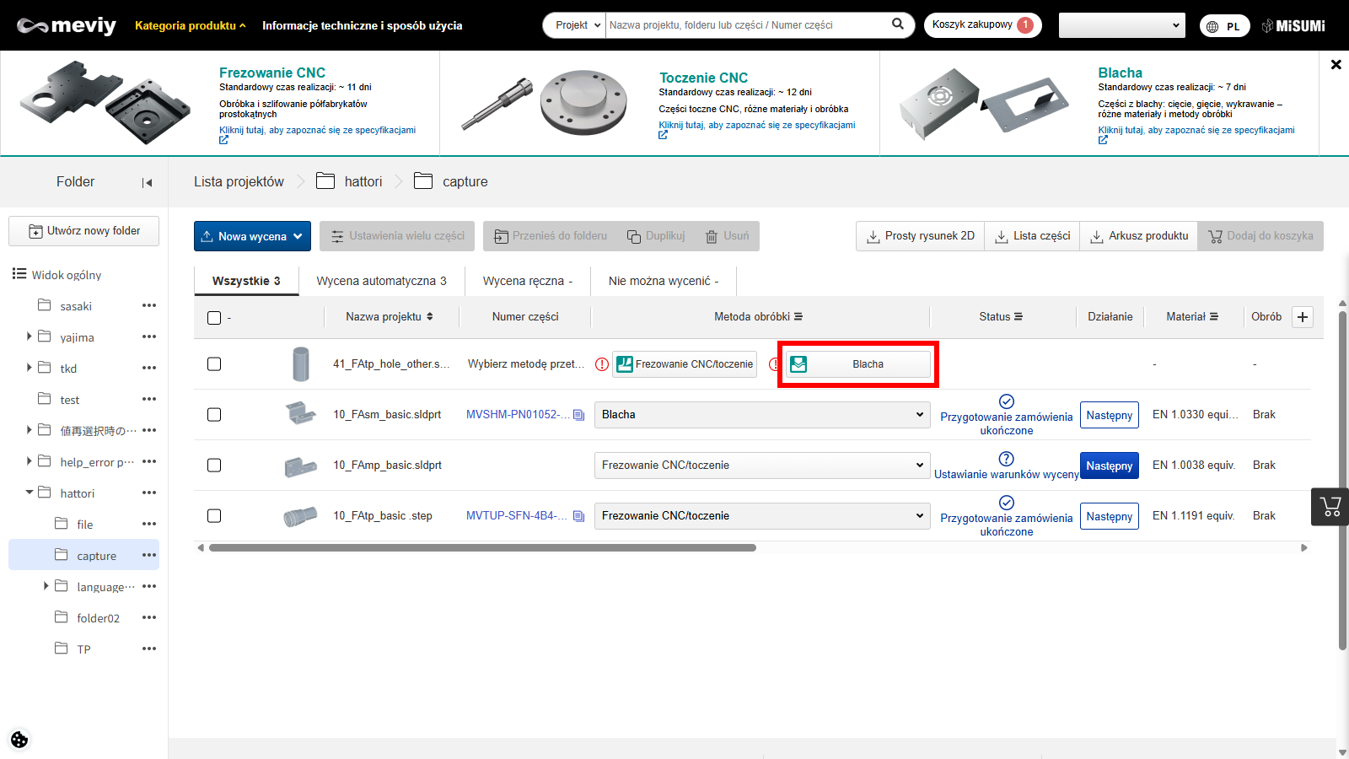Screen dimensions: 1349x759
Task: Toggle the select-all header checkbox
Action: click(214, 318)
